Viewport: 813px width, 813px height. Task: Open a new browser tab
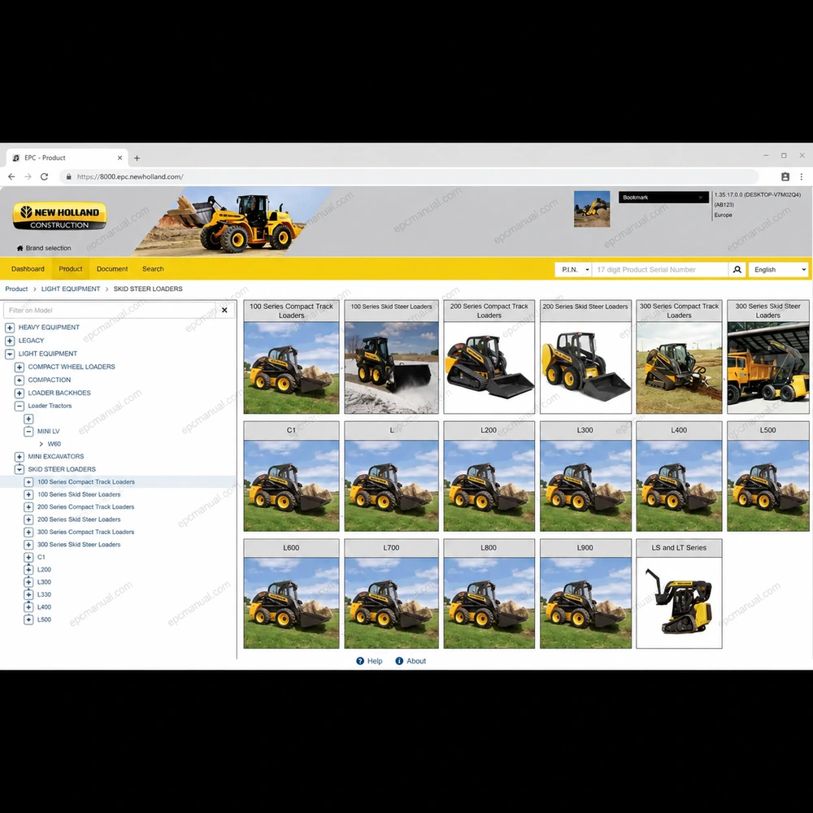[x=137, y=159]
